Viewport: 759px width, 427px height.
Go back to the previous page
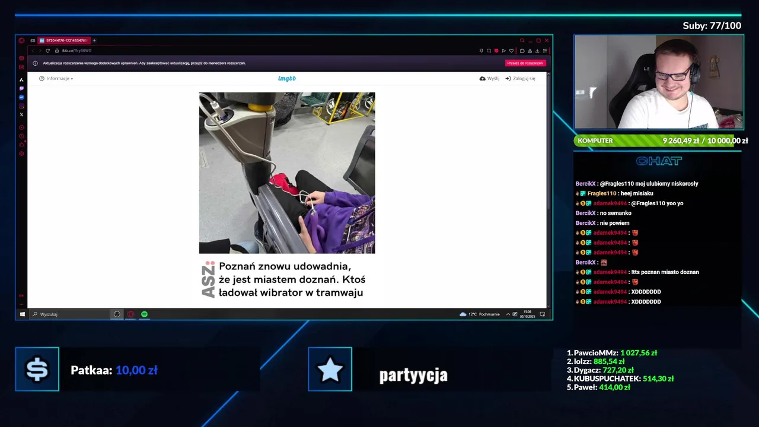(x=33, y=50)
